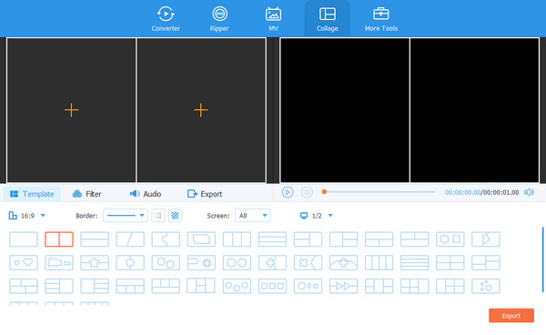Select the cross and arrow template

point(308,262)
